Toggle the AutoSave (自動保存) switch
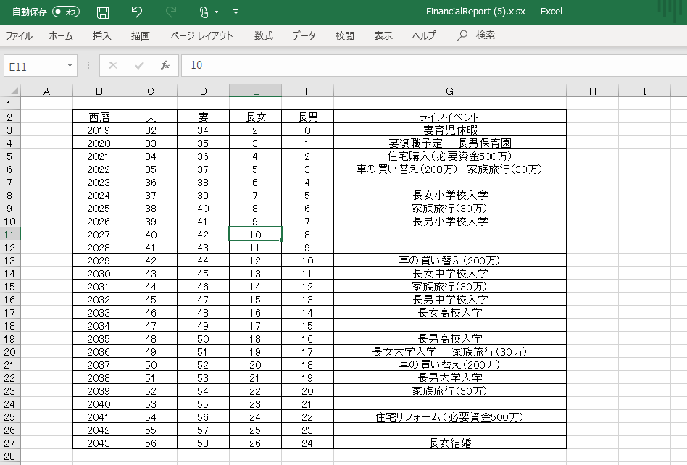This screenshot has height=465, width=687. coord(66,12)
